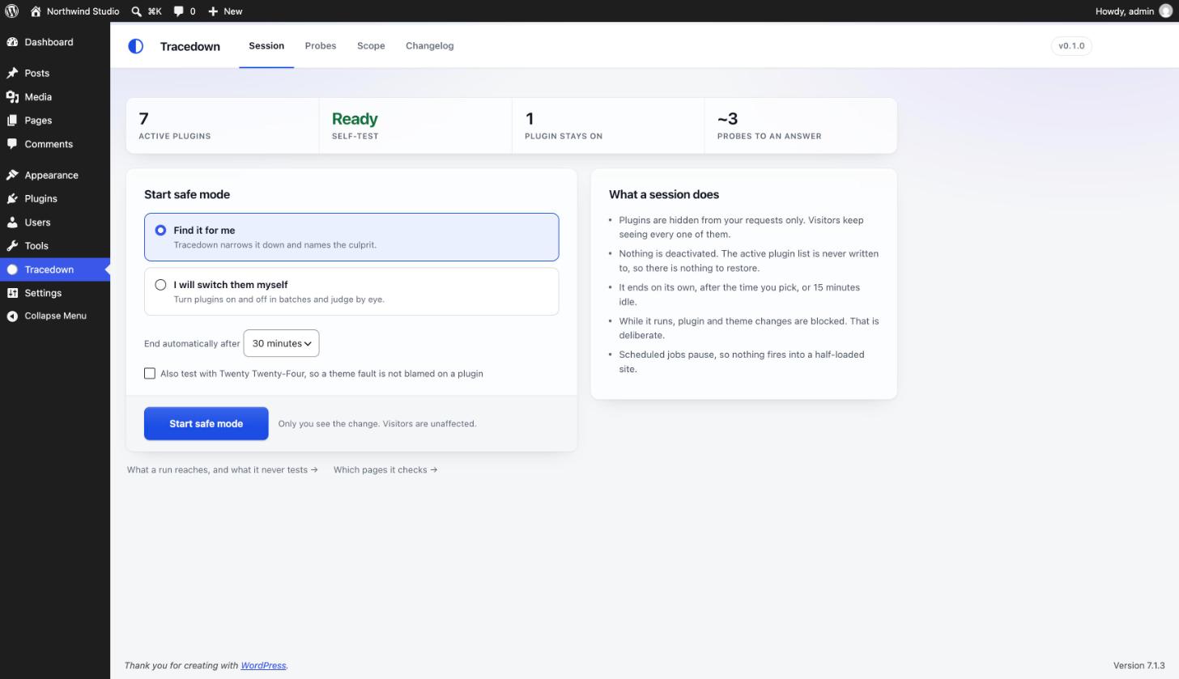Open the search magnifier in admin bar
This screenshot has width=1179, height=679.
point(137,11)
